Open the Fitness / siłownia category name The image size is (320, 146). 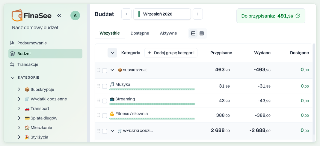(x=132, y=114)
